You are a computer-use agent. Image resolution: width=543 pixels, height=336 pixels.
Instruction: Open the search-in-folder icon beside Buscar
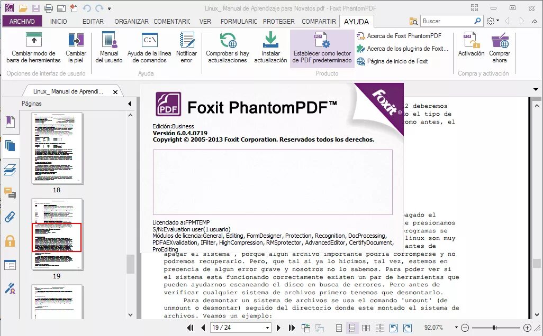click(413, 21)
